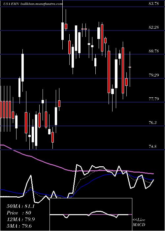This screenshot has height=231, width=165.
Task: Click the 76.3 price axis label
Action: tap(153, 123)
